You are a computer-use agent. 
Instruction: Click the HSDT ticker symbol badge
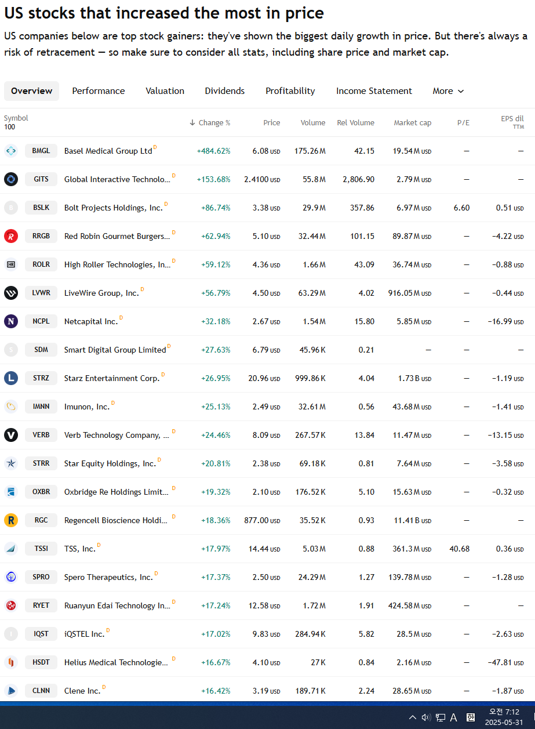click(41, 663)
